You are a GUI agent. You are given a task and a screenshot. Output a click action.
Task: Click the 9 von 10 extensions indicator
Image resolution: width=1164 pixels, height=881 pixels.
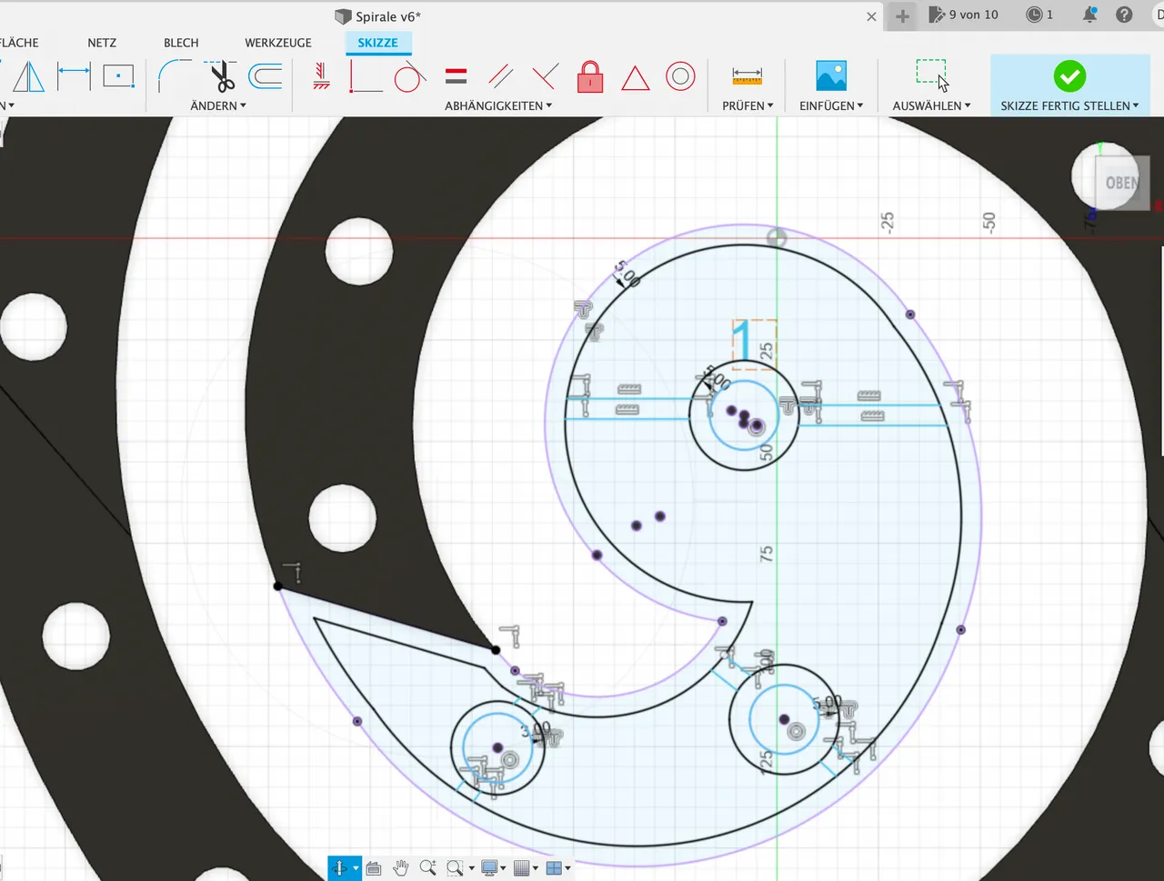click(964, 15)
